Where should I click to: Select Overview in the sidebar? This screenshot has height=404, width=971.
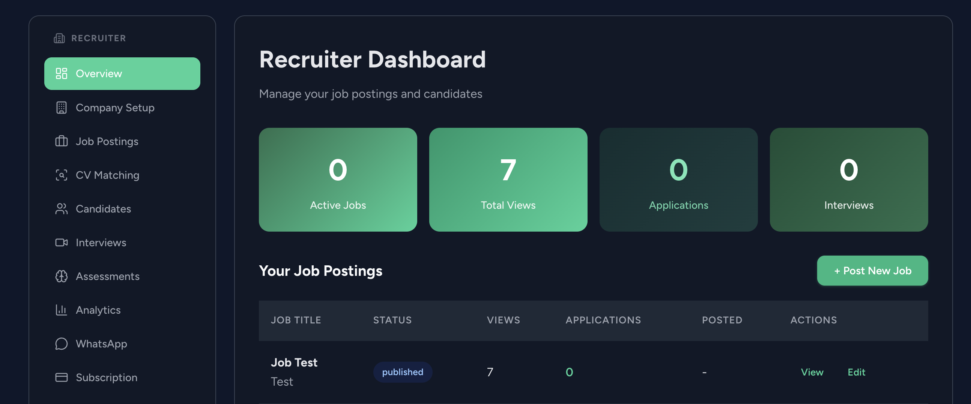[x=99, y=73]
